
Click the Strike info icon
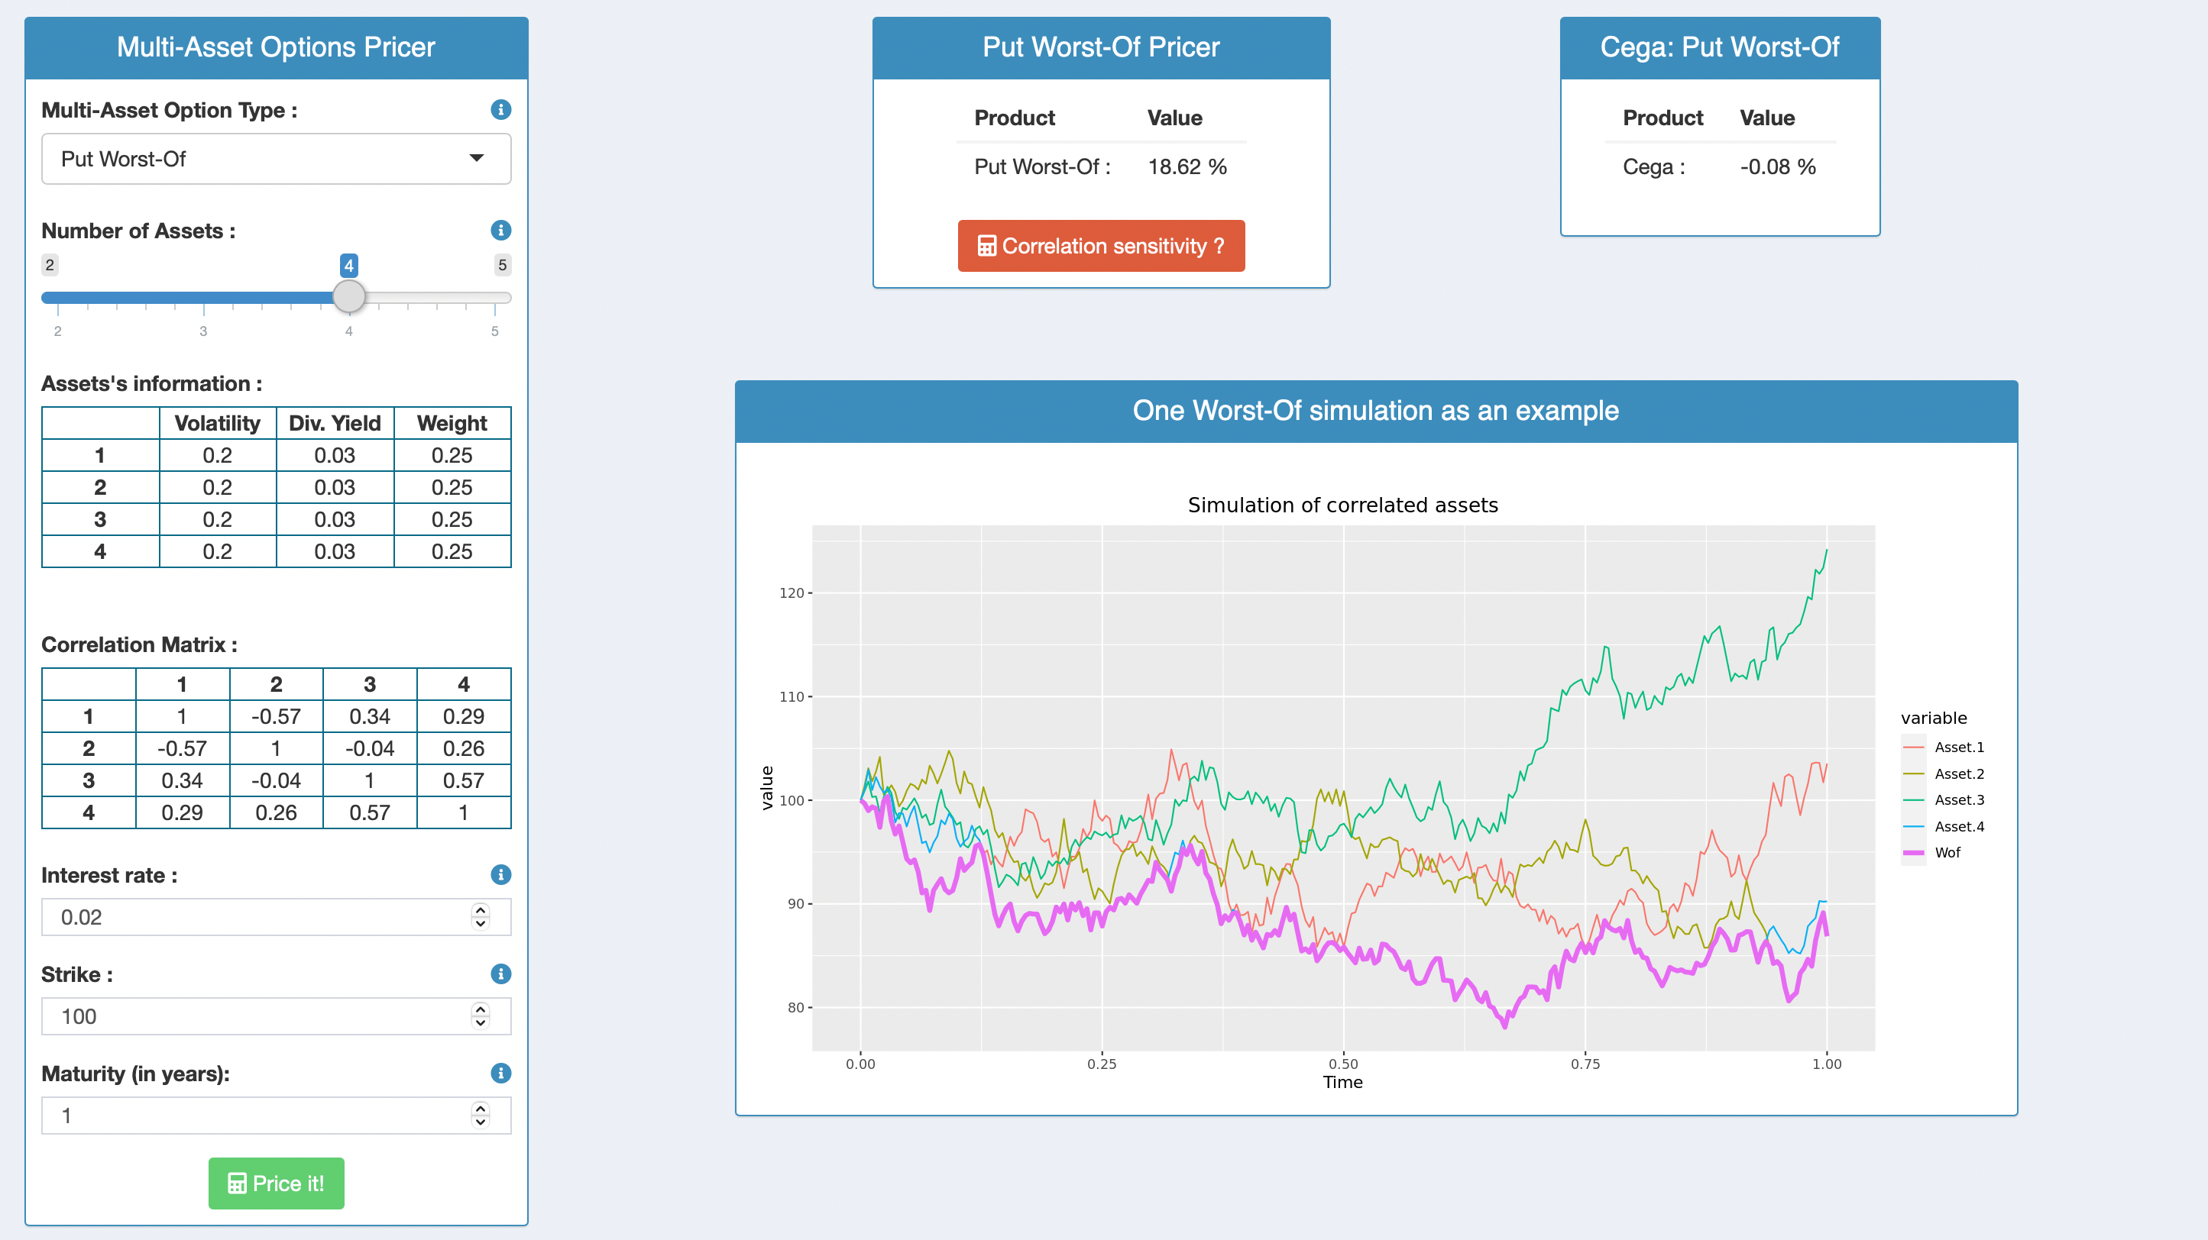500,974
